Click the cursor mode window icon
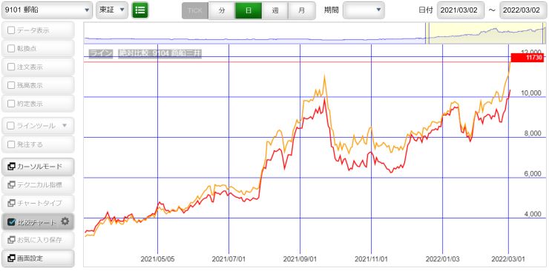 pyautogui.click(x=11, y=167)
